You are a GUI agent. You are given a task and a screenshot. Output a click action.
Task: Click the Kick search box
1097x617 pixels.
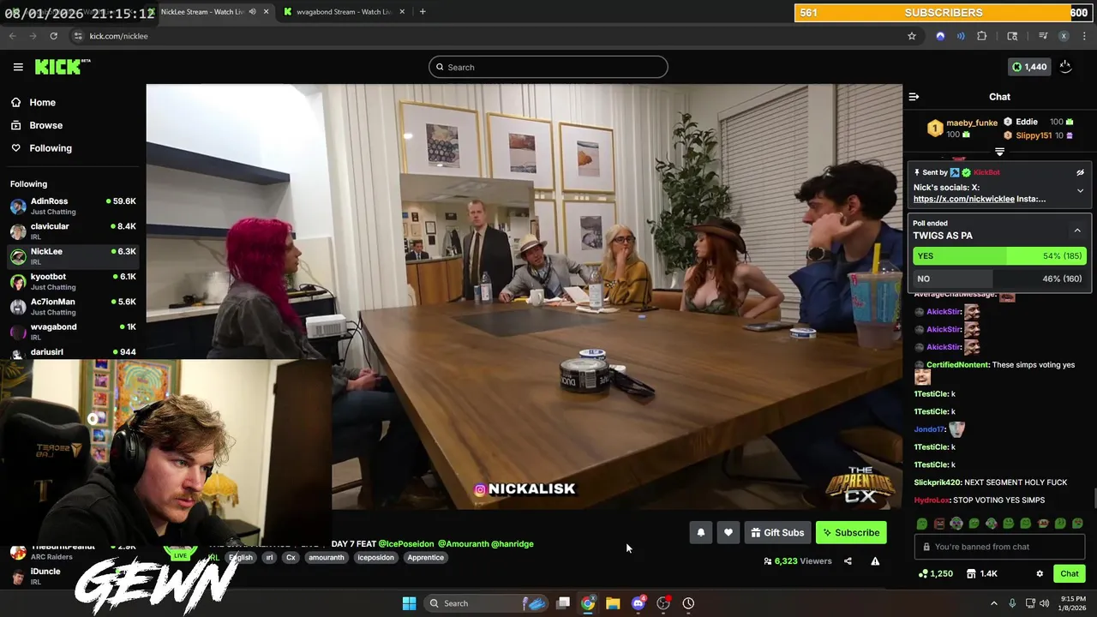pos(548,67)
